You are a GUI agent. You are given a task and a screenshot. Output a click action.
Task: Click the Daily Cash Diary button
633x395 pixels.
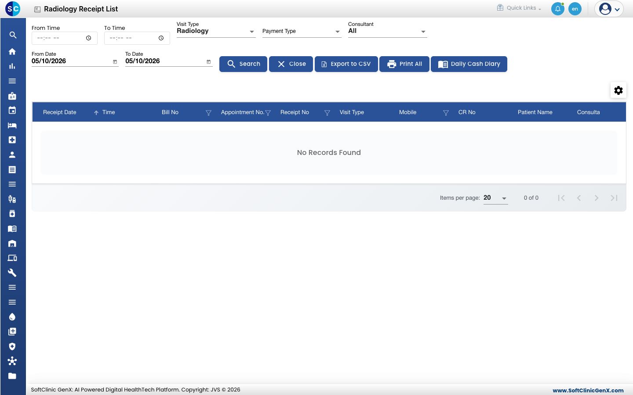[x=469, y=64]
